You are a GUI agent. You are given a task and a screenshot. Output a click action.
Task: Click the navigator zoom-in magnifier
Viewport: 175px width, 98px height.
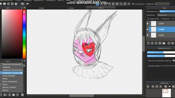[153, 87]
